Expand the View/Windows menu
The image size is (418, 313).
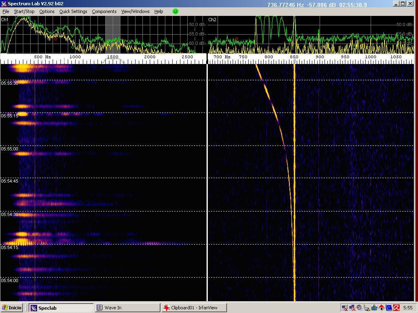click(x=135, y=11)
